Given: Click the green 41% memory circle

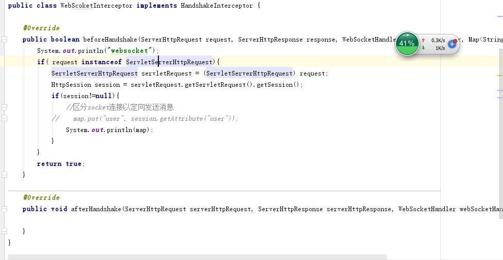Looking at the screenshot, I should pyautogui.click(x=407, y=43).
